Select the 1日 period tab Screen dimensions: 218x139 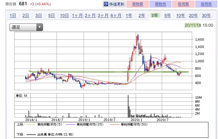click(13, 16)
